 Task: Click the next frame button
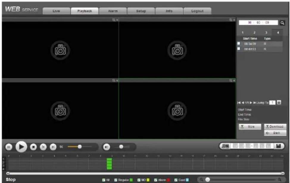coord(53,147)
